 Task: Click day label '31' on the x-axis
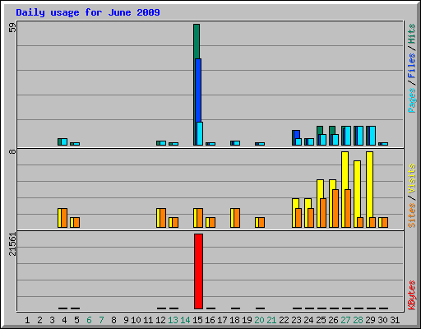pos(395,320)
